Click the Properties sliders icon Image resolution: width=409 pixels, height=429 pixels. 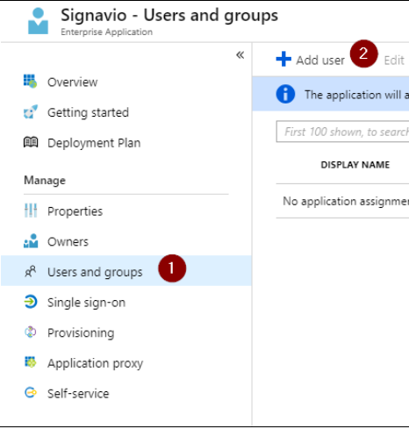tap(31, 211)
